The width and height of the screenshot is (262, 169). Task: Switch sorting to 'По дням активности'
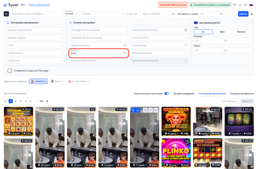coord(242,94)
